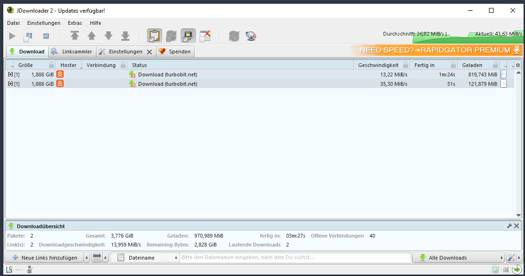
Task: Sort by the Fertig in column header
Action: point(424,65)
